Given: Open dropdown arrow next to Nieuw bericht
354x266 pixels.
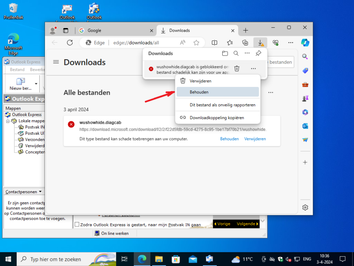Looking at the screenshot, I should [x=36, y=84].
